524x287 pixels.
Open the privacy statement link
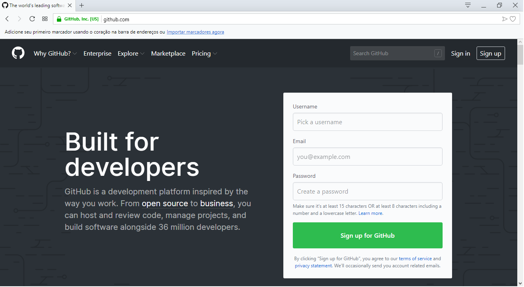click(x=313, y=265)
